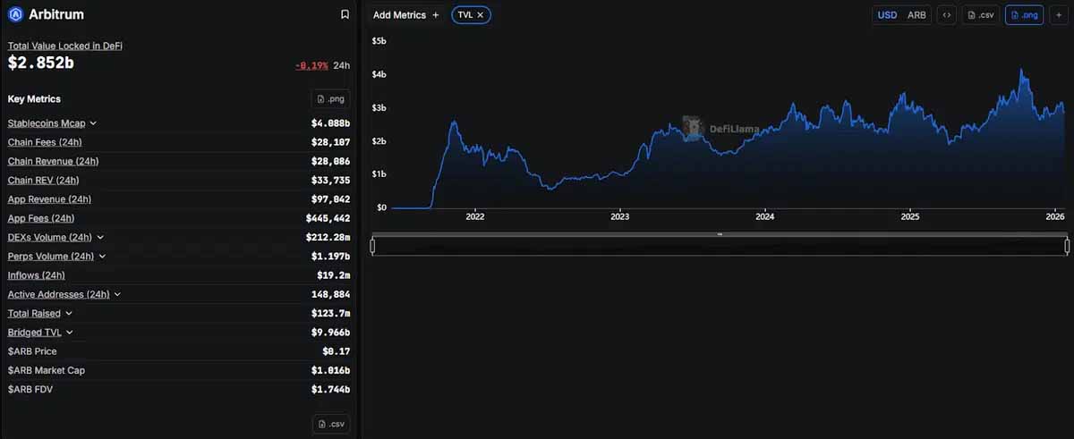Expand the Active Addresses (24h) row
Screen dimensions: 1074x439
click(118, 294)
